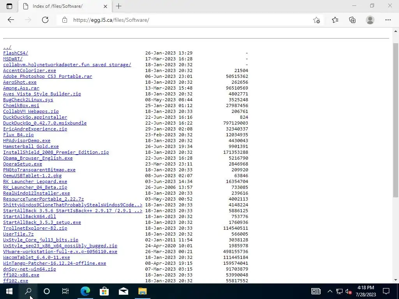
Task: Open taskbar Search magnifier
Action: pyautogui.click(x=28, y=291)
